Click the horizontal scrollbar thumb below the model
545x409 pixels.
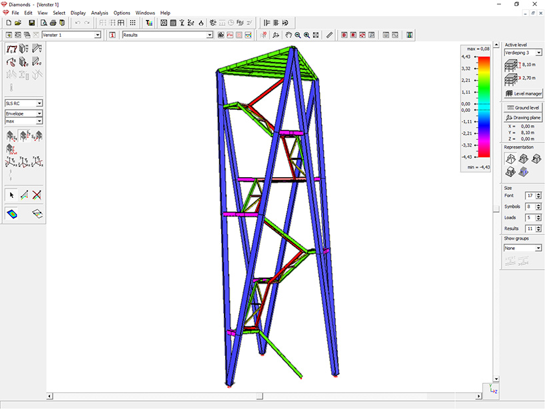click(x=260, y=396)
